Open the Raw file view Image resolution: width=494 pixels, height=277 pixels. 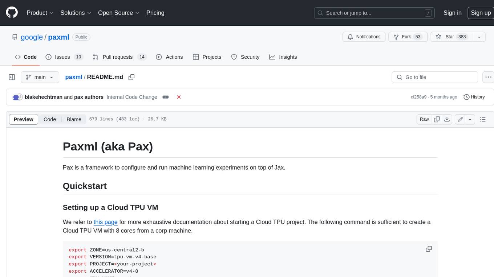tap(424, 119)
